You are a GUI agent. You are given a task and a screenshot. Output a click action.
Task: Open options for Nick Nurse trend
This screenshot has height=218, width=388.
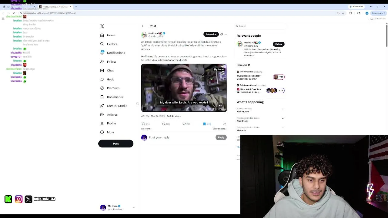283,109
